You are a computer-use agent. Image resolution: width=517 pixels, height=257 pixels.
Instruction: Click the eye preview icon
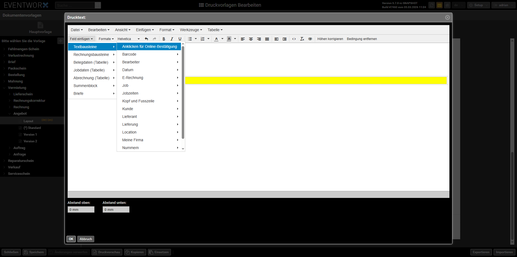[x=310, y=39]
